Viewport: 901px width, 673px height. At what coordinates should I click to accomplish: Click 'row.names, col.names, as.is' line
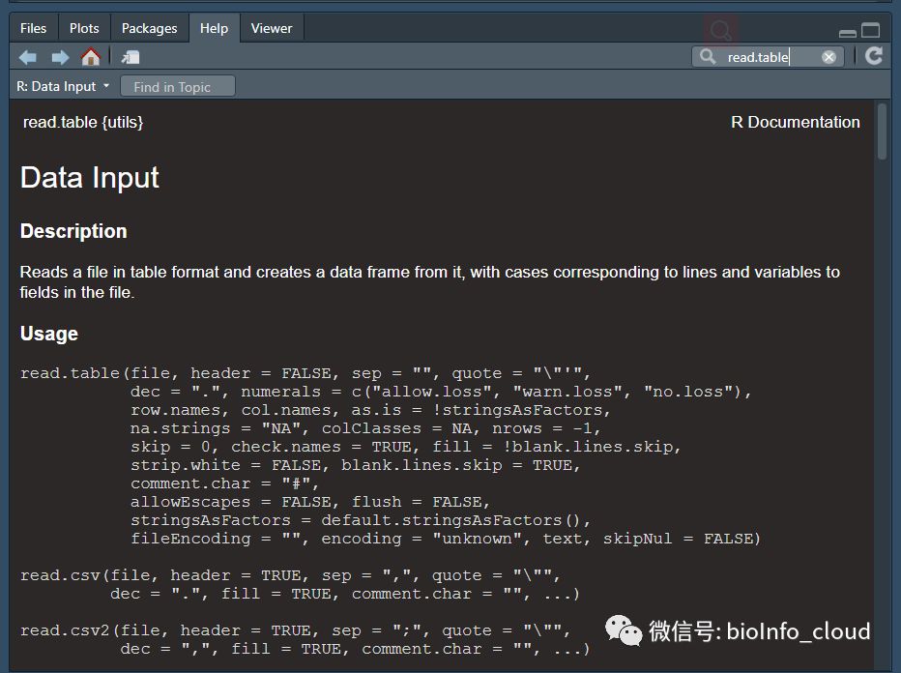point(370,410)
